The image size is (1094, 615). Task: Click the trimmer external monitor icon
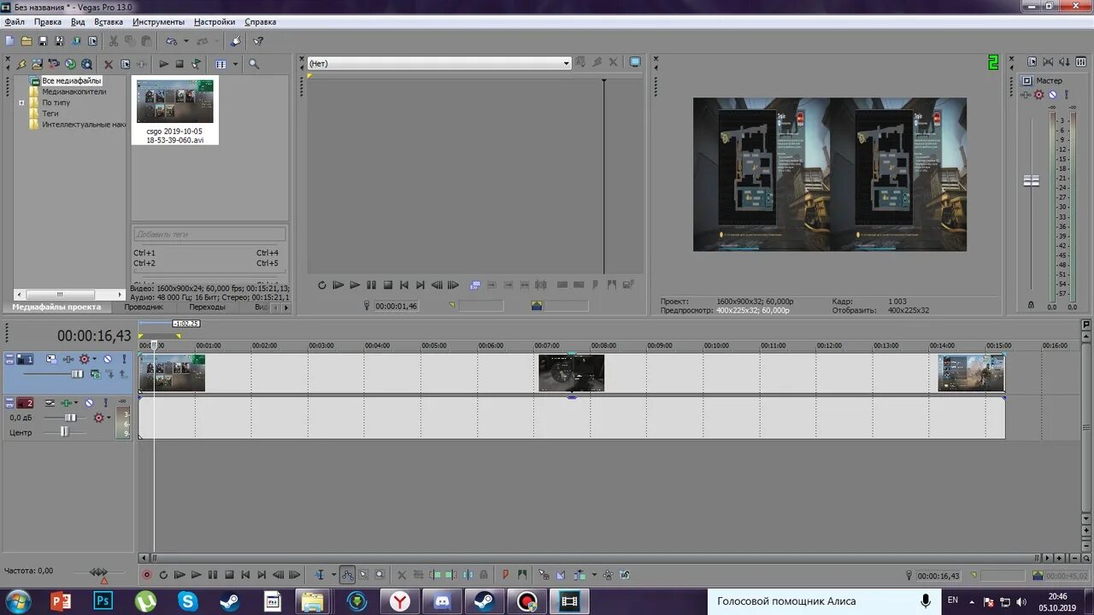635,62
